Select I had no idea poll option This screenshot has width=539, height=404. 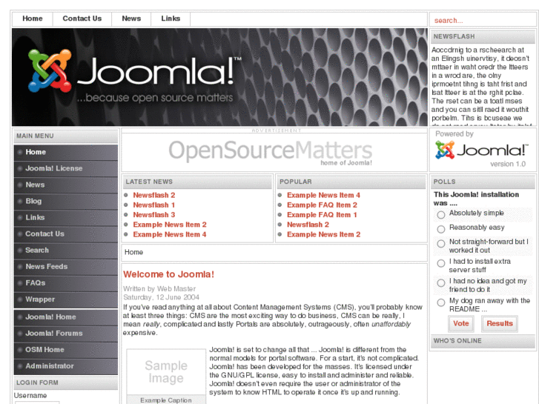pyautogui.click(x=441, y=283)
